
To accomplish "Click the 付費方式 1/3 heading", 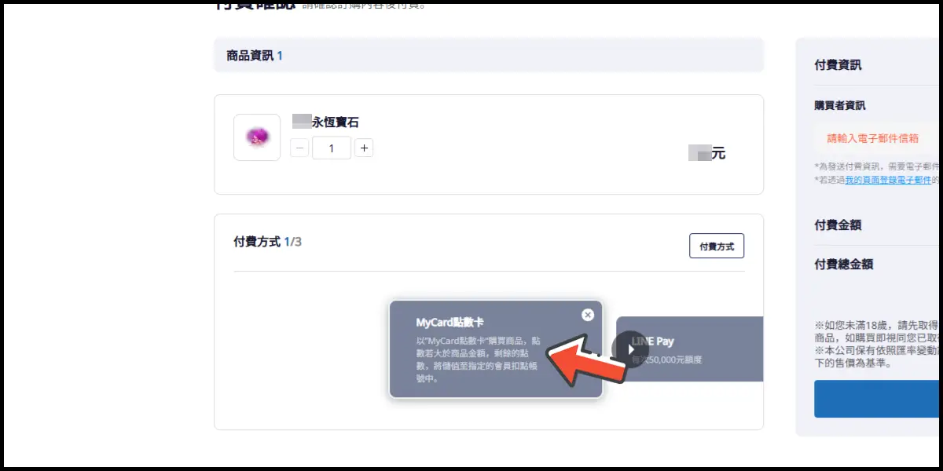I will click(x=267, y=242).
